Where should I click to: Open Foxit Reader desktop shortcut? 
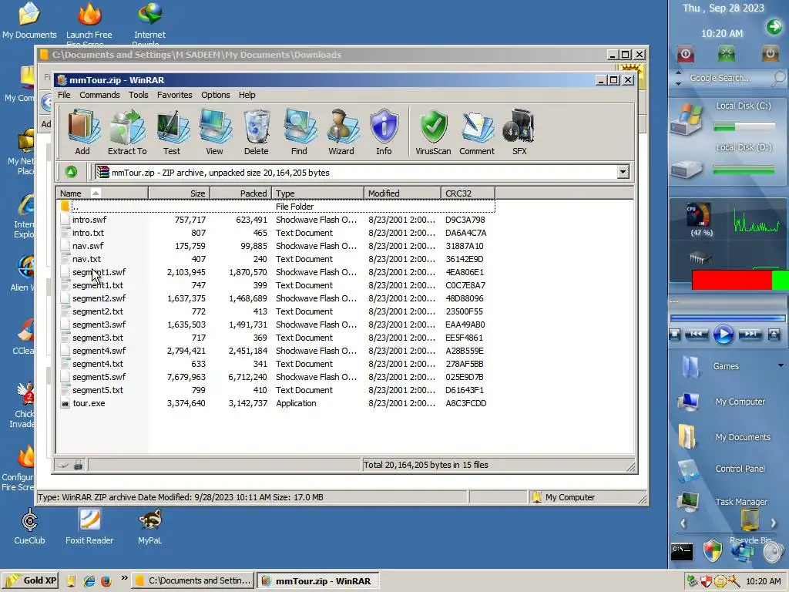(x=89, y=527)
